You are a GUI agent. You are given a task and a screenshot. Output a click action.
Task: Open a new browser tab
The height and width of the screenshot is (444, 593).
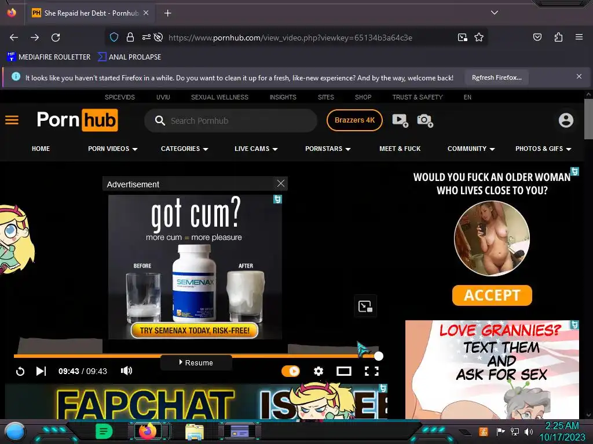167,13
